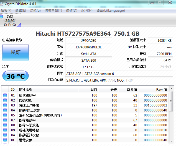Viewport: 176px width, 146px height.
Task: Click the scroll down arrow of attribute list
Action: [171, 141]
